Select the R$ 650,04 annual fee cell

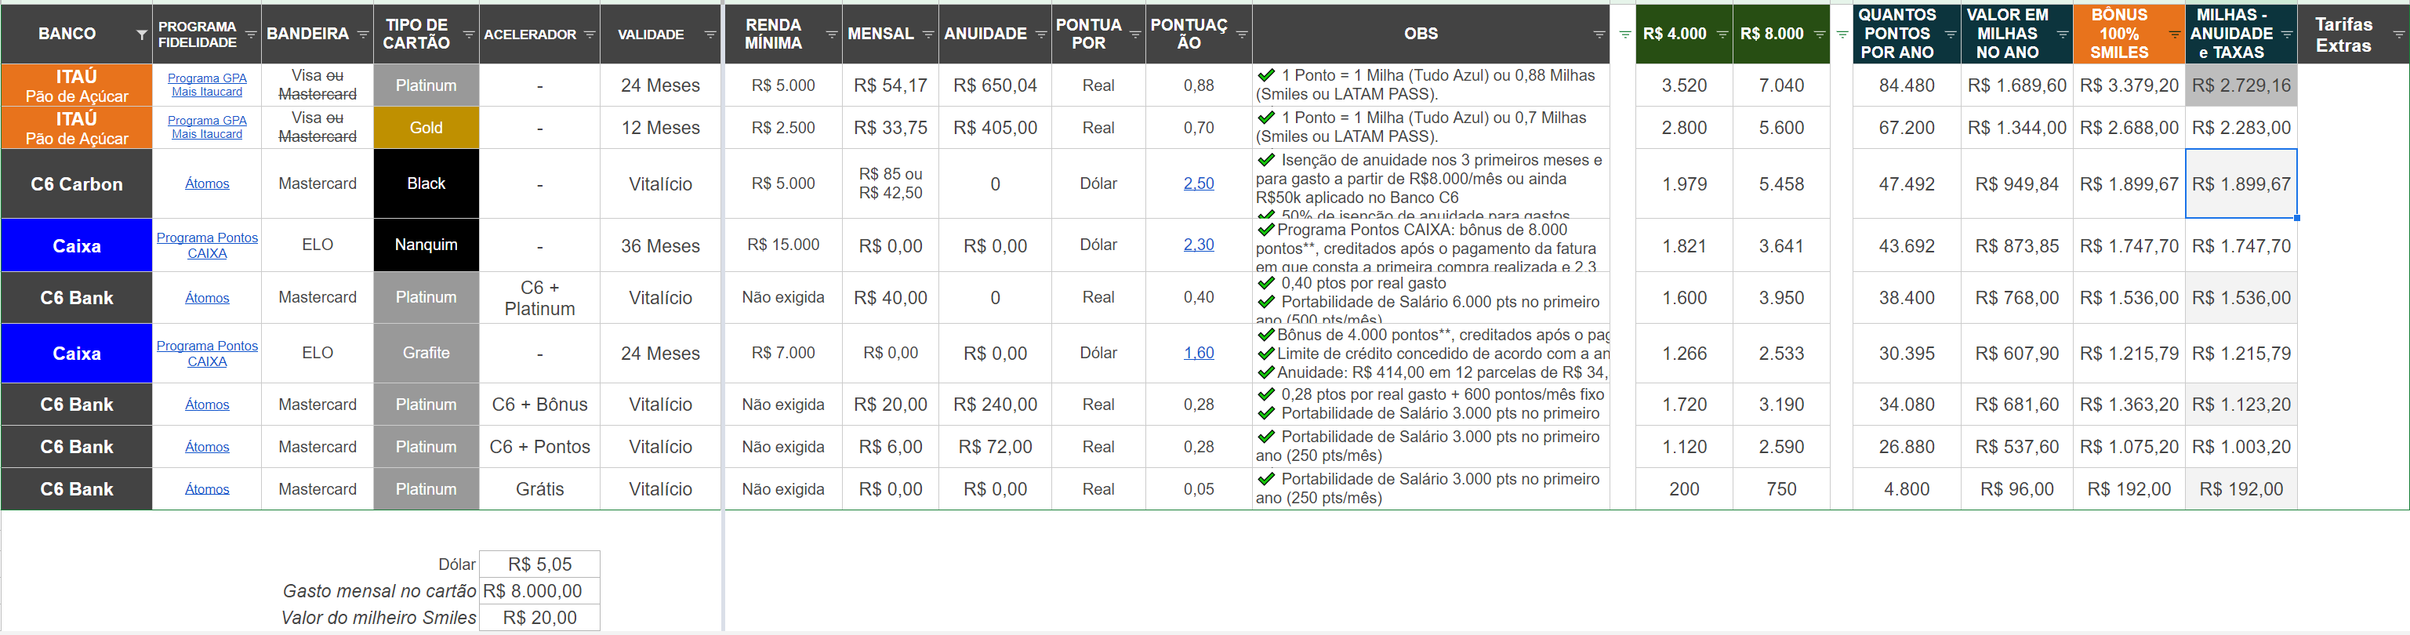pos(996,85)
